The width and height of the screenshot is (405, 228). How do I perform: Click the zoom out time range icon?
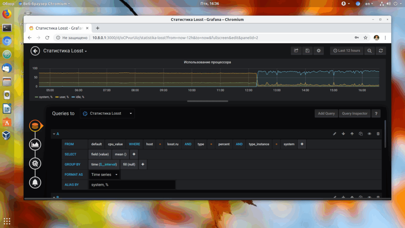point(370,51)
